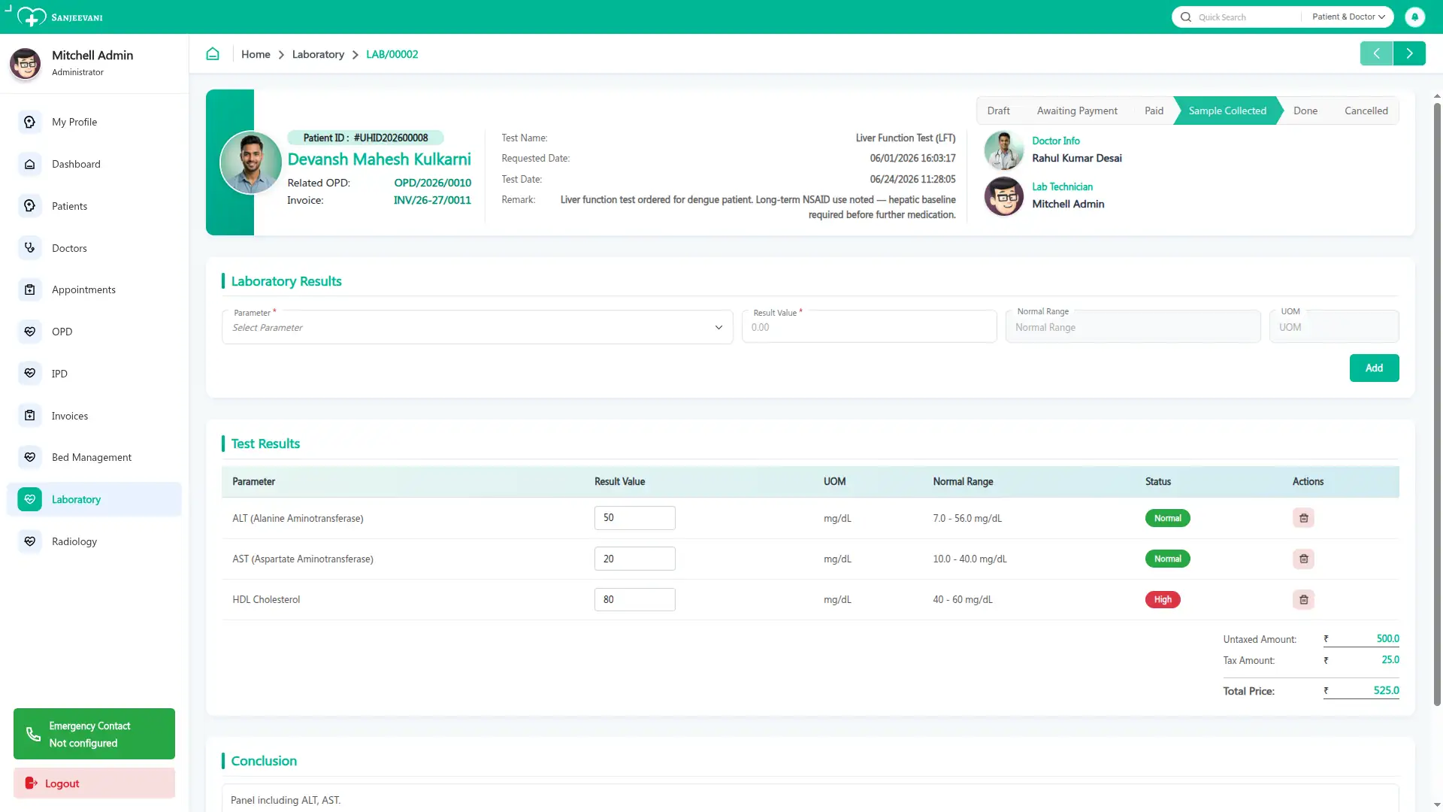
Task: Set status to Done
Action: tap(1305, 111)
